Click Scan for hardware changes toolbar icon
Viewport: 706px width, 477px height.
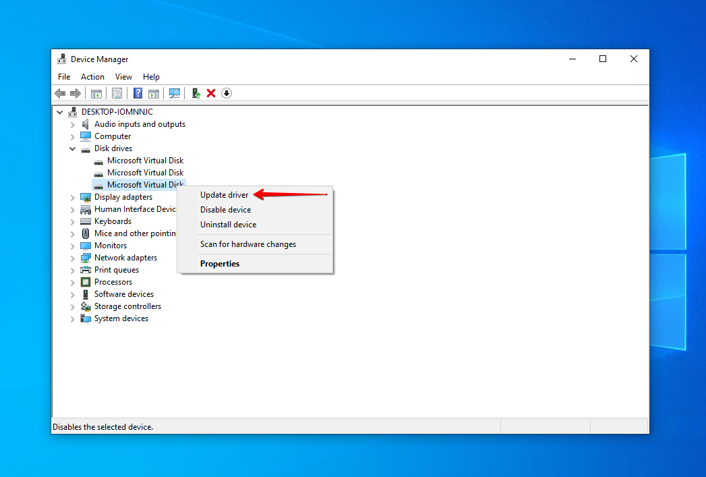point(175,93)
